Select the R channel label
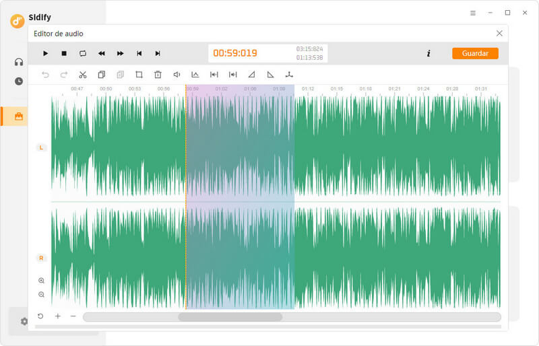Viewport: 539px width, 346px height. pos(41,258)
